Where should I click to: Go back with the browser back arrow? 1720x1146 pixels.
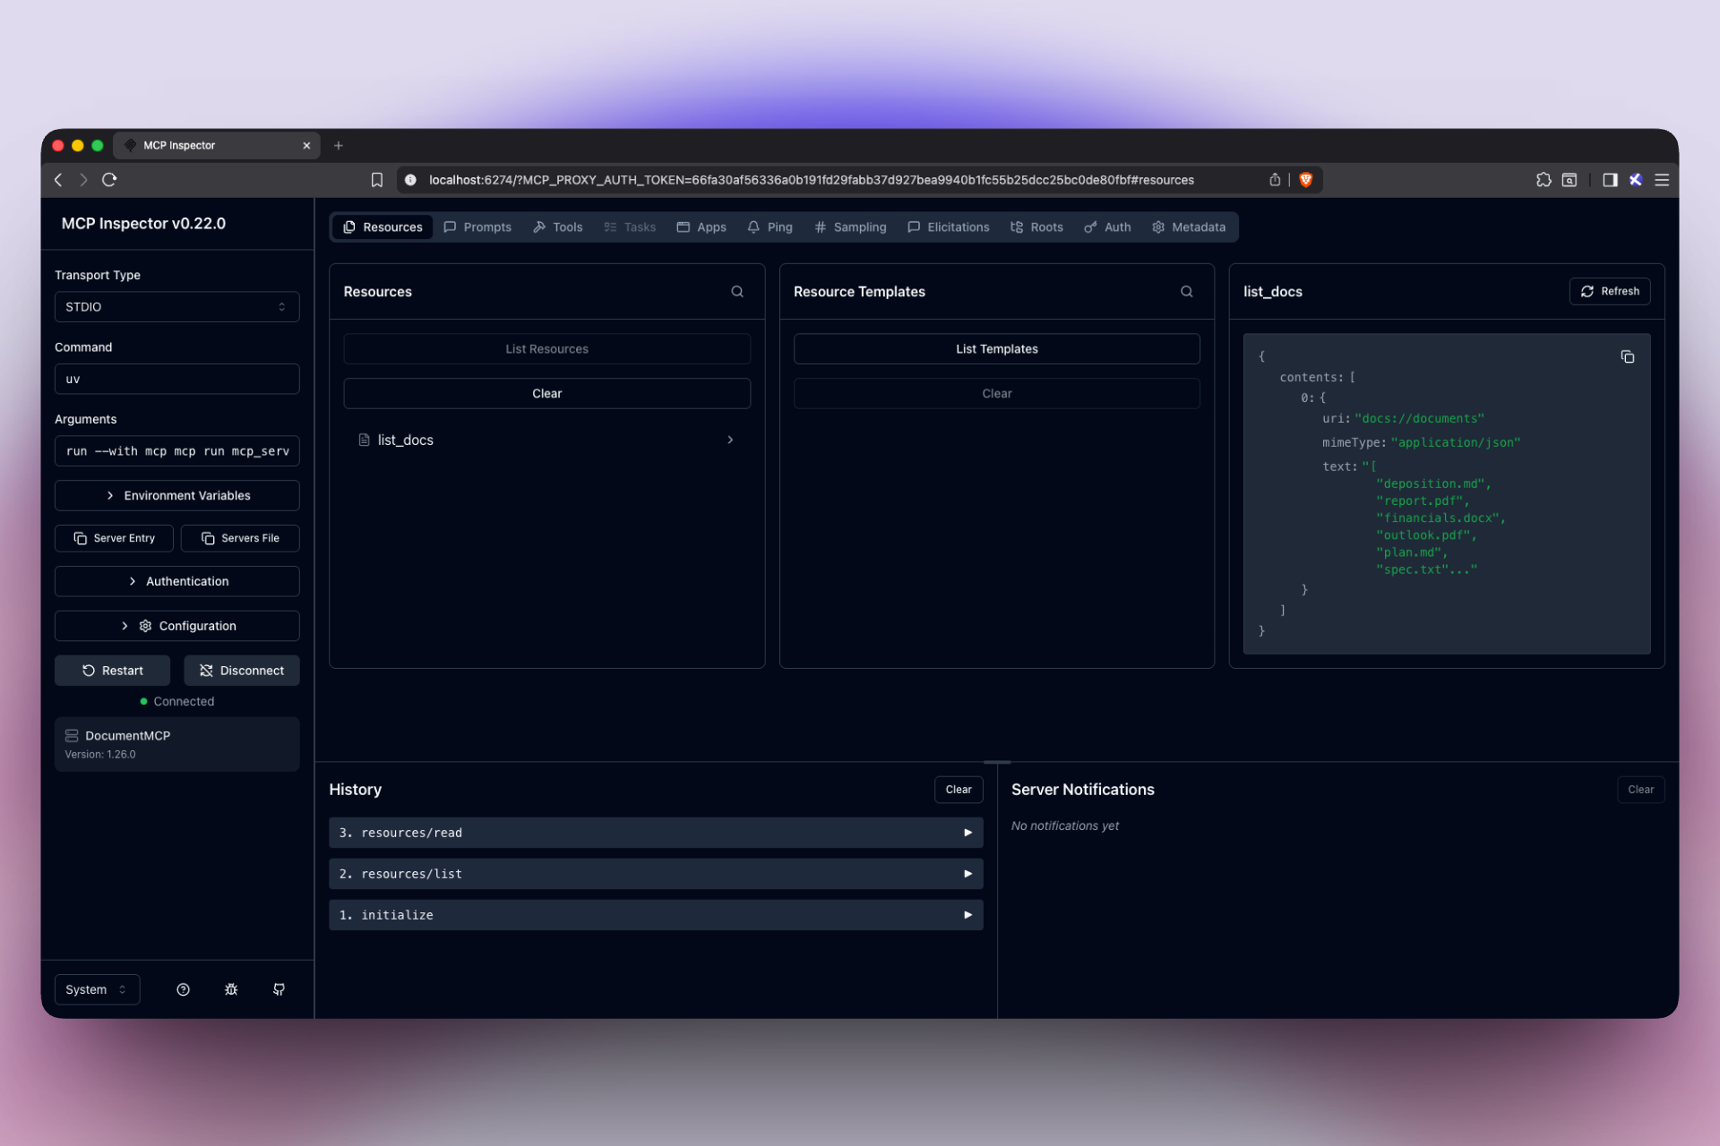59,180
